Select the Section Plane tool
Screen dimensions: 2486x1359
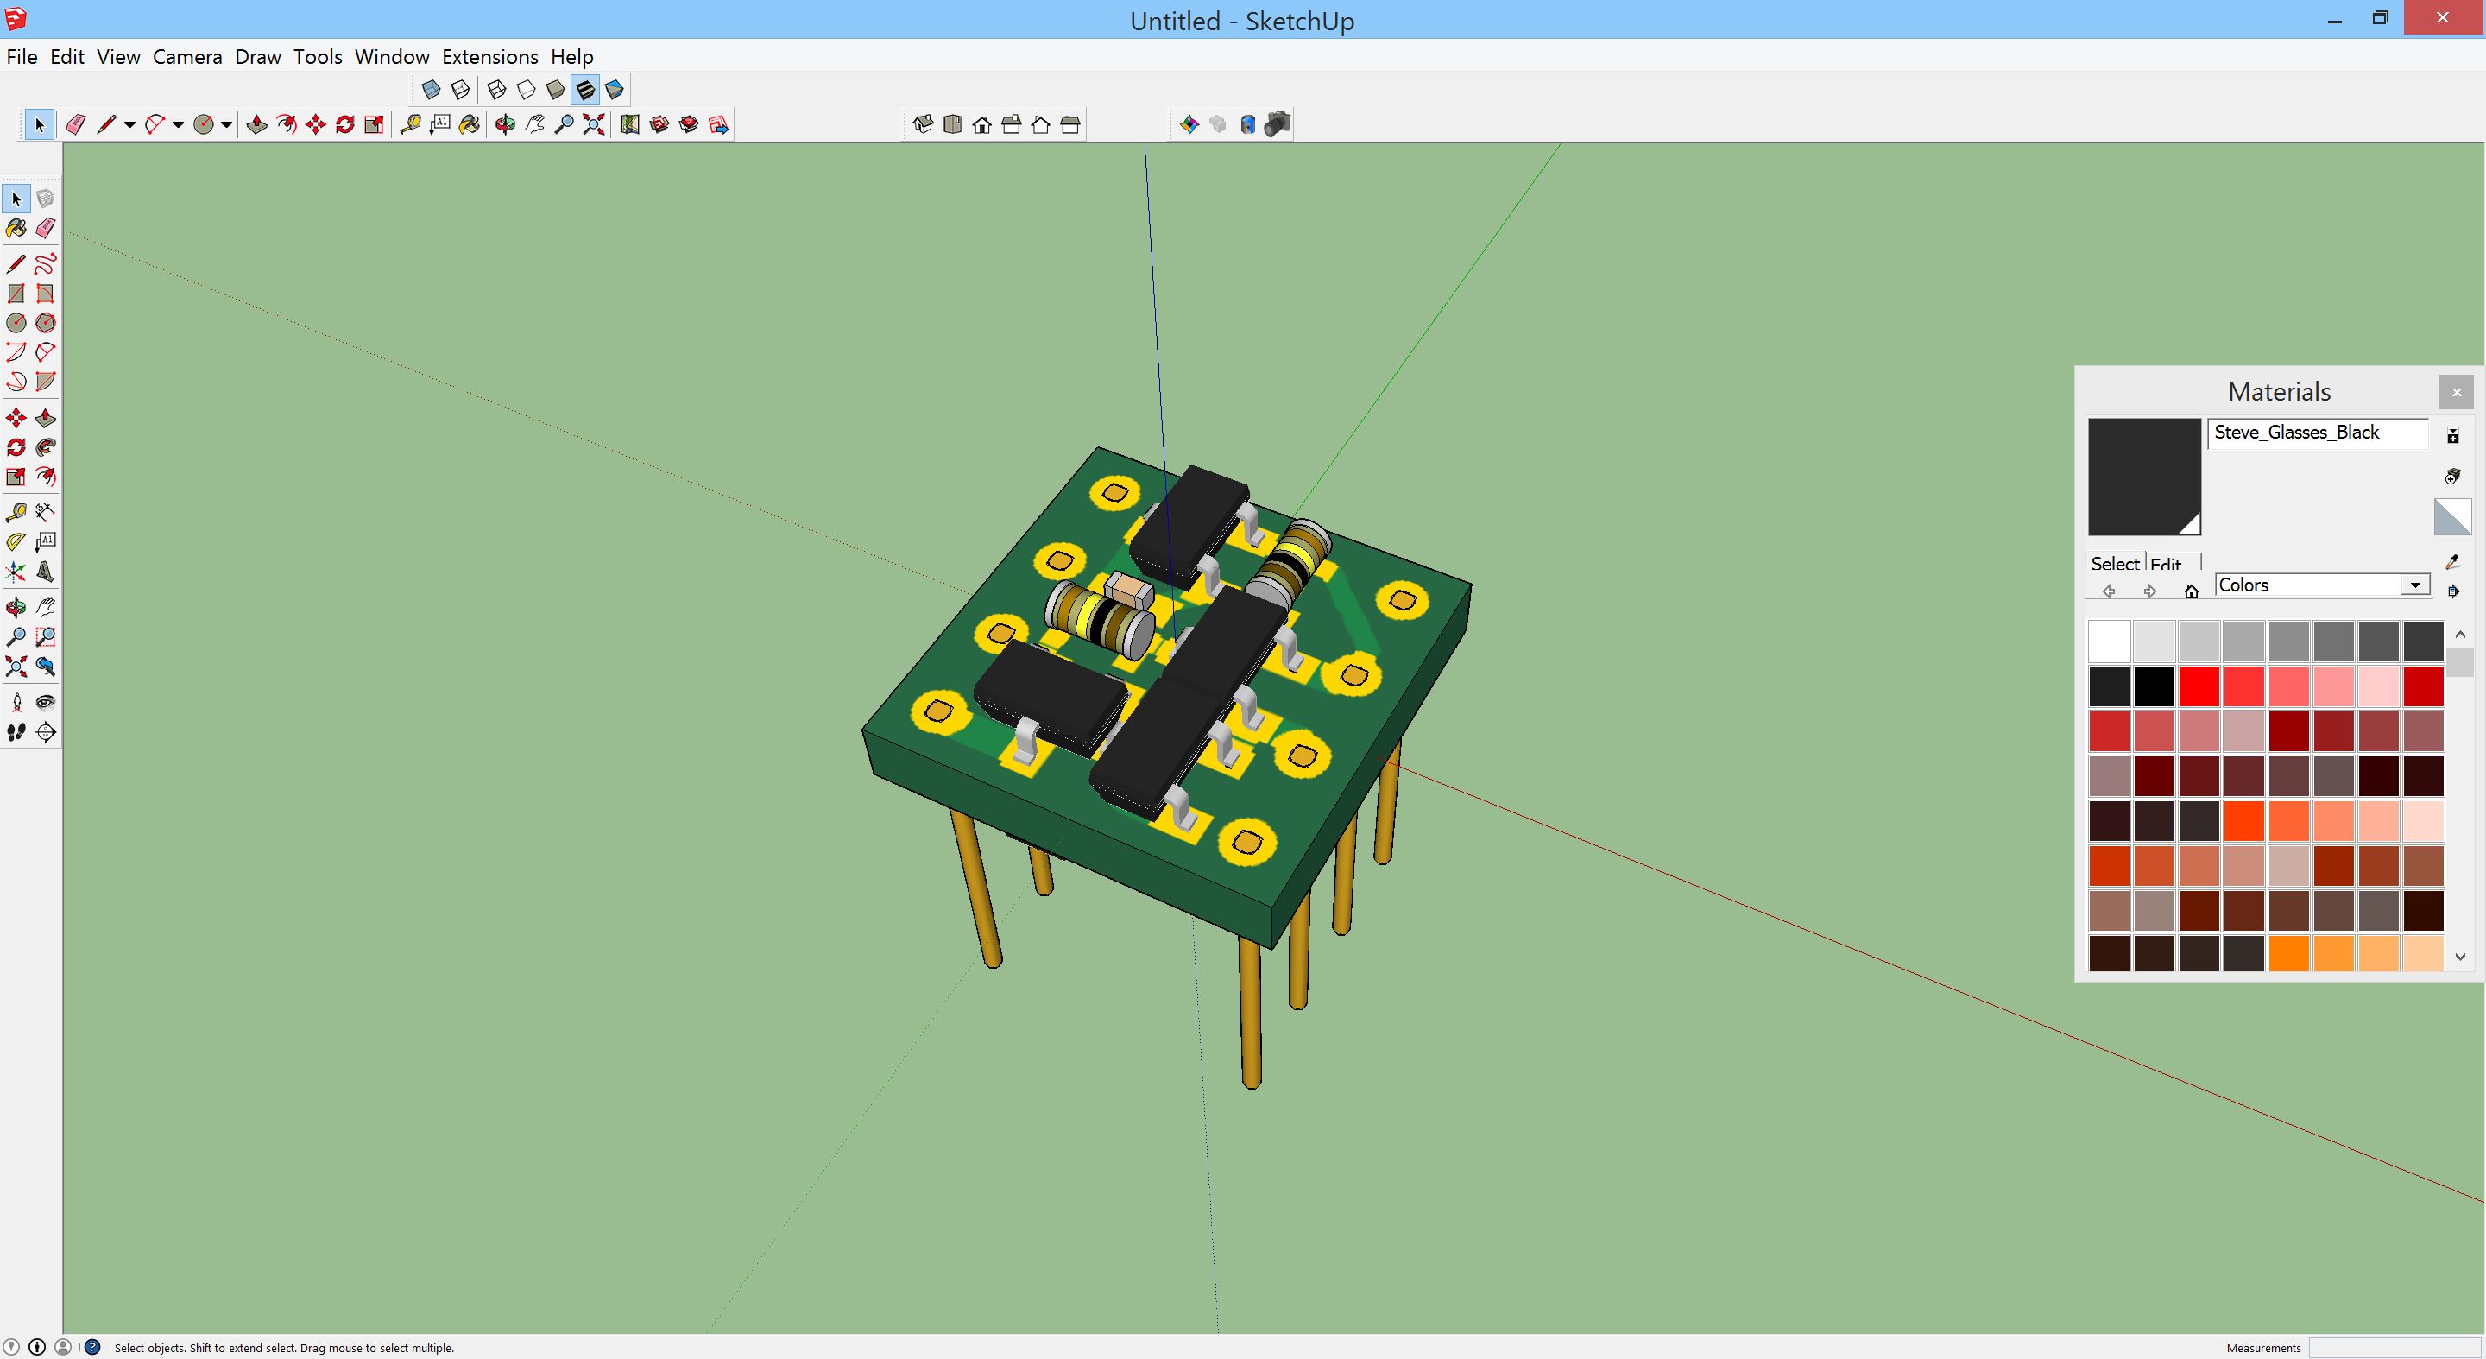point(46,732)
